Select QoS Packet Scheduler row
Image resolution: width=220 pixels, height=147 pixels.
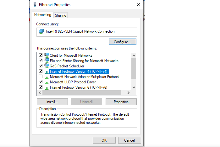(67, 66)
